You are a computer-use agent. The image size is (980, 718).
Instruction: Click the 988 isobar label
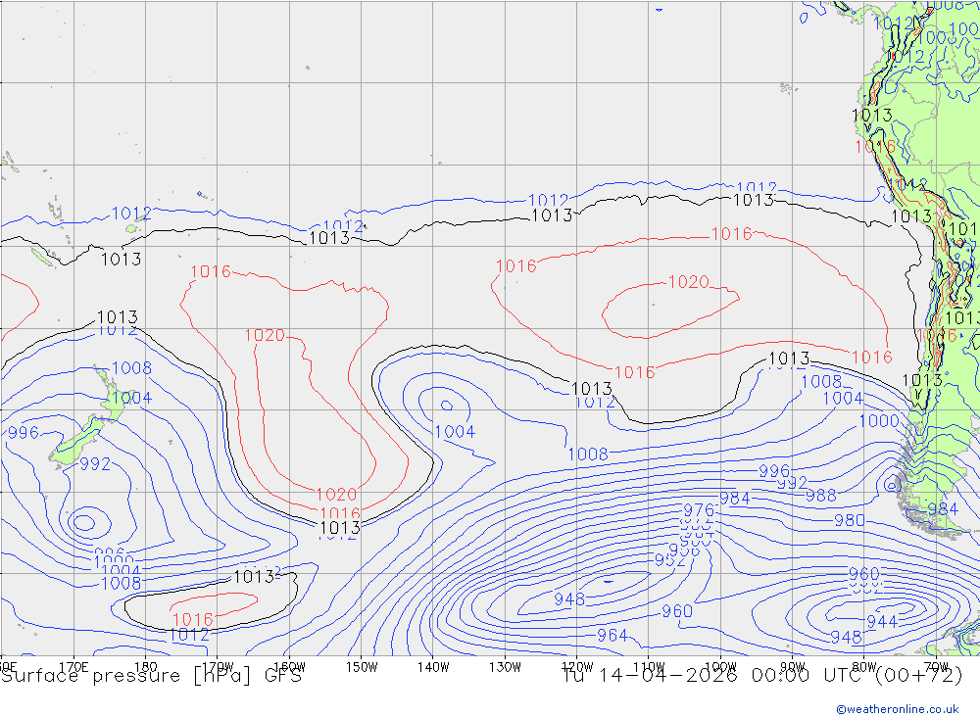point(820,496)
